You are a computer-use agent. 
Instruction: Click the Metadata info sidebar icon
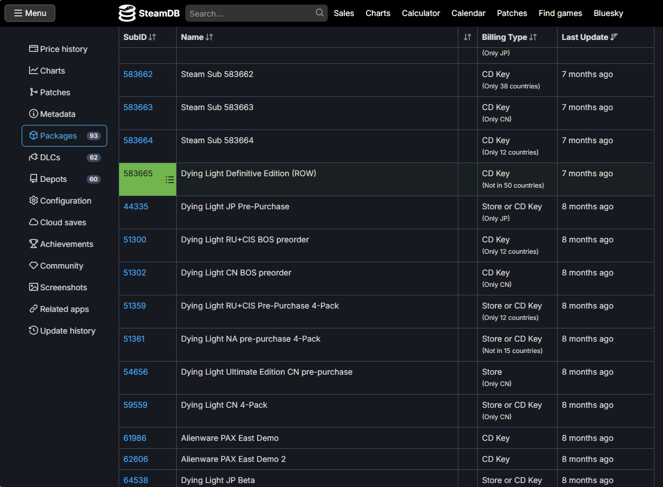click(34, 113)
